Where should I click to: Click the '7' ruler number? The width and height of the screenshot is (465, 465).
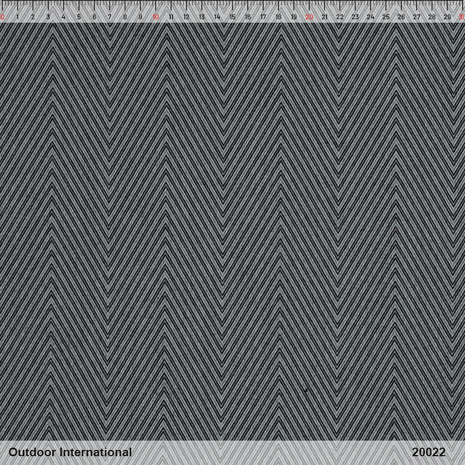(x=109, y=17)
